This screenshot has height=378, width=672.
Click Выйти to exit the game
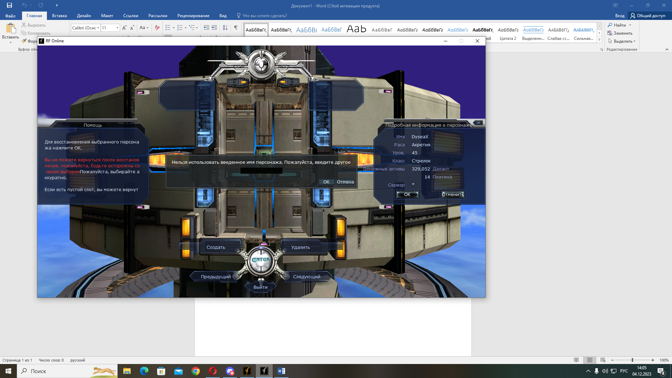pos(260,287)
